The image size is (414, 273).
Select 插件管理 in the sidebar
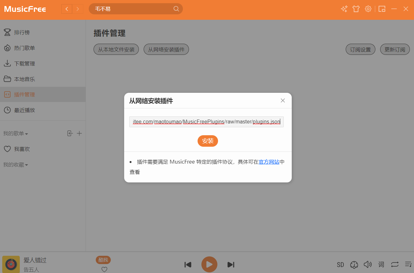pos(43,94)
